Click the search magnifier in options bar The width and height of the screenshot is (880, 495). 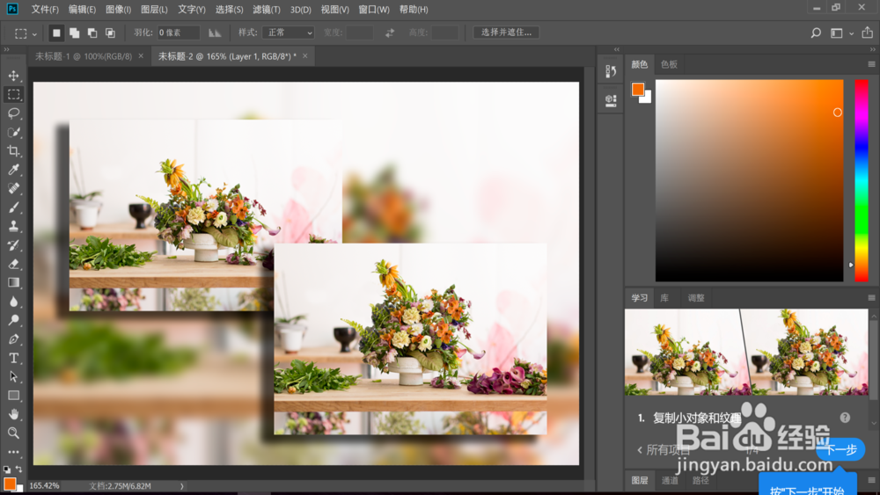816,33
